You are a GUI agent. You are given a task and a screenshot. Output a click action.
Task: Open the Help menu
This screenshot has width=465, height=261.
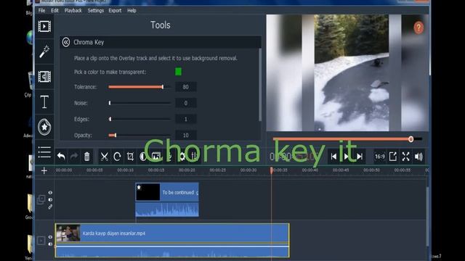coord(132,10)
